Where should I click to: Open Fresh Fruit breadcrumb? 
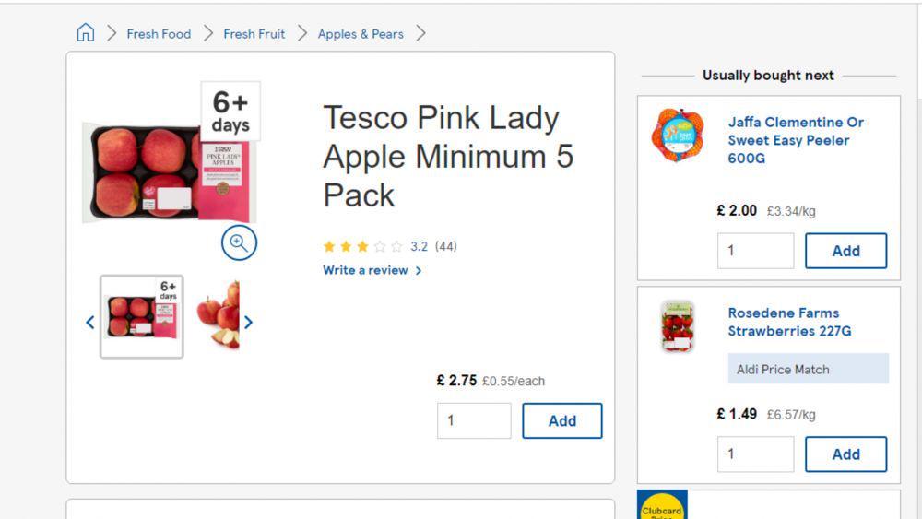(254, 34)
